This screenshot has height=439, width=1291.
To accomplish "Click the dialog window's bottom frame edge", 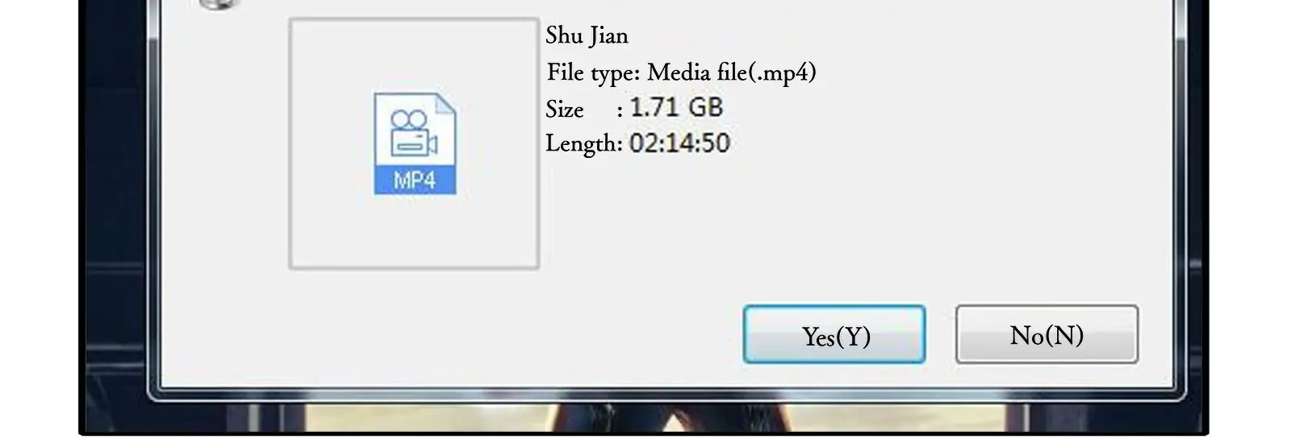I will pyautogui.click(x=666, y=393).
